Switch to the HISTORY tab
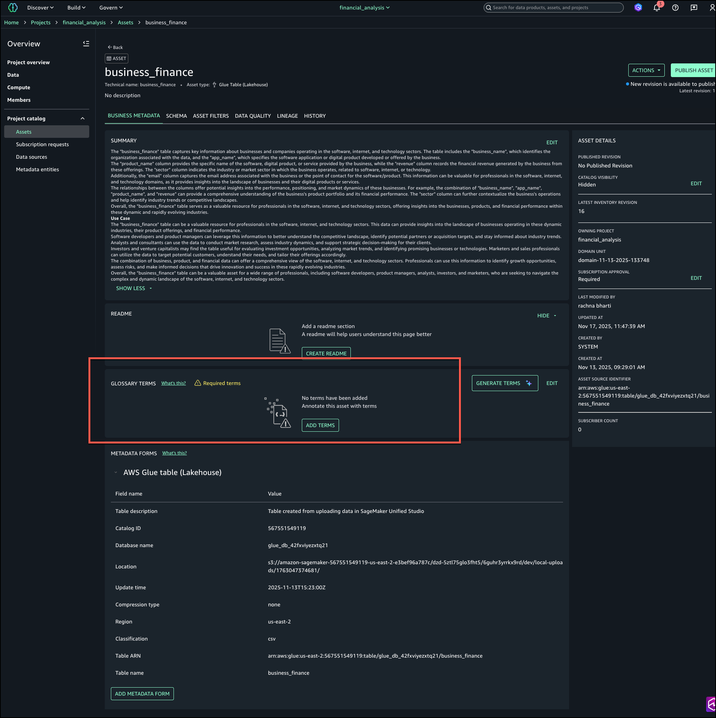The image size is (716, 718). [x=315, y=116]
